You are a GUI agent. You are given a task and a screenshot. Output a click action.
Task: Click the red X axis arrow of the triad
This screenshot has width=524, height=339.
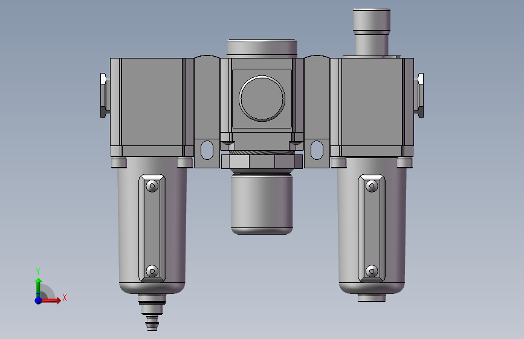point(51,300)
